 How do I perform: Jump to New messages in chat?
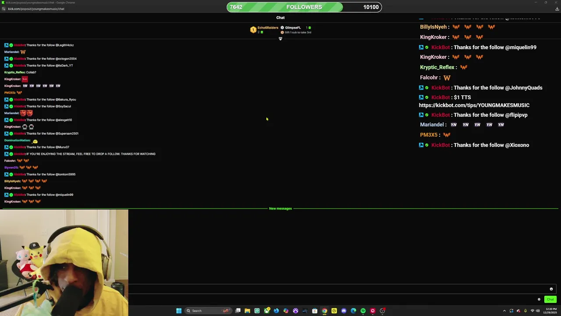coord(280,208)
